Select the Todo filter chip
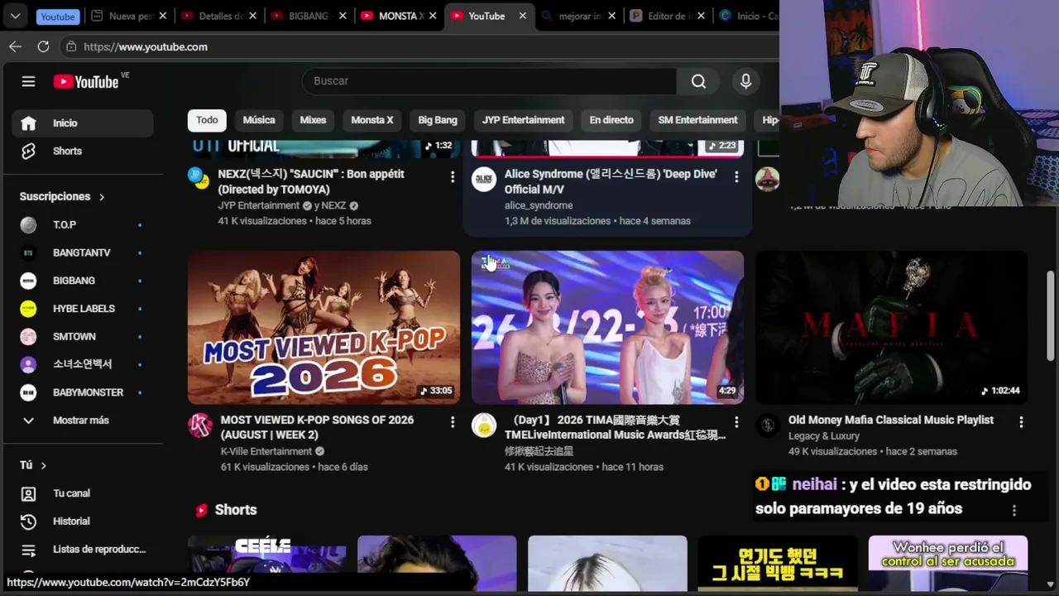Viewport: 1059px width, 596px height. pos(207,120)
